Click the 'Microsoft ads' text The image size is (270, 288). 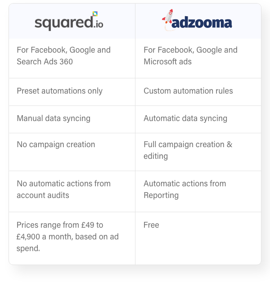click(167, 62)
